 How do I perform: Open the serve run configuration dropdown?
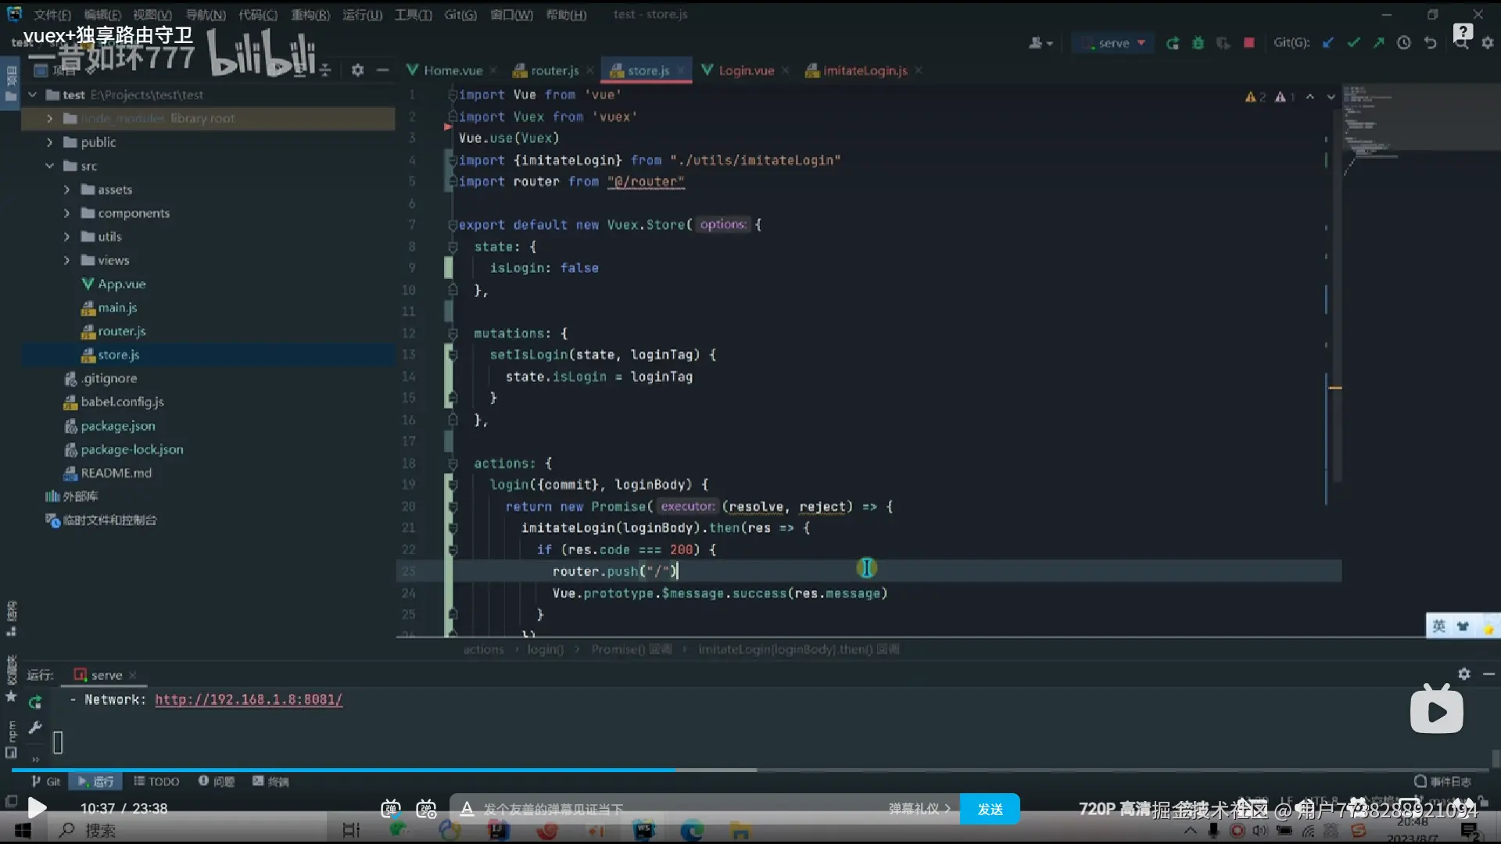[1119, 43]
